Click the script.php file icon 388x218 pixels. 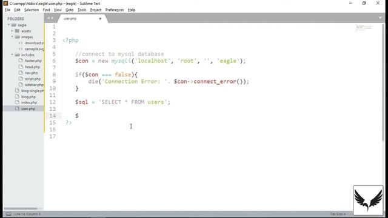click(x=21, y=79)
